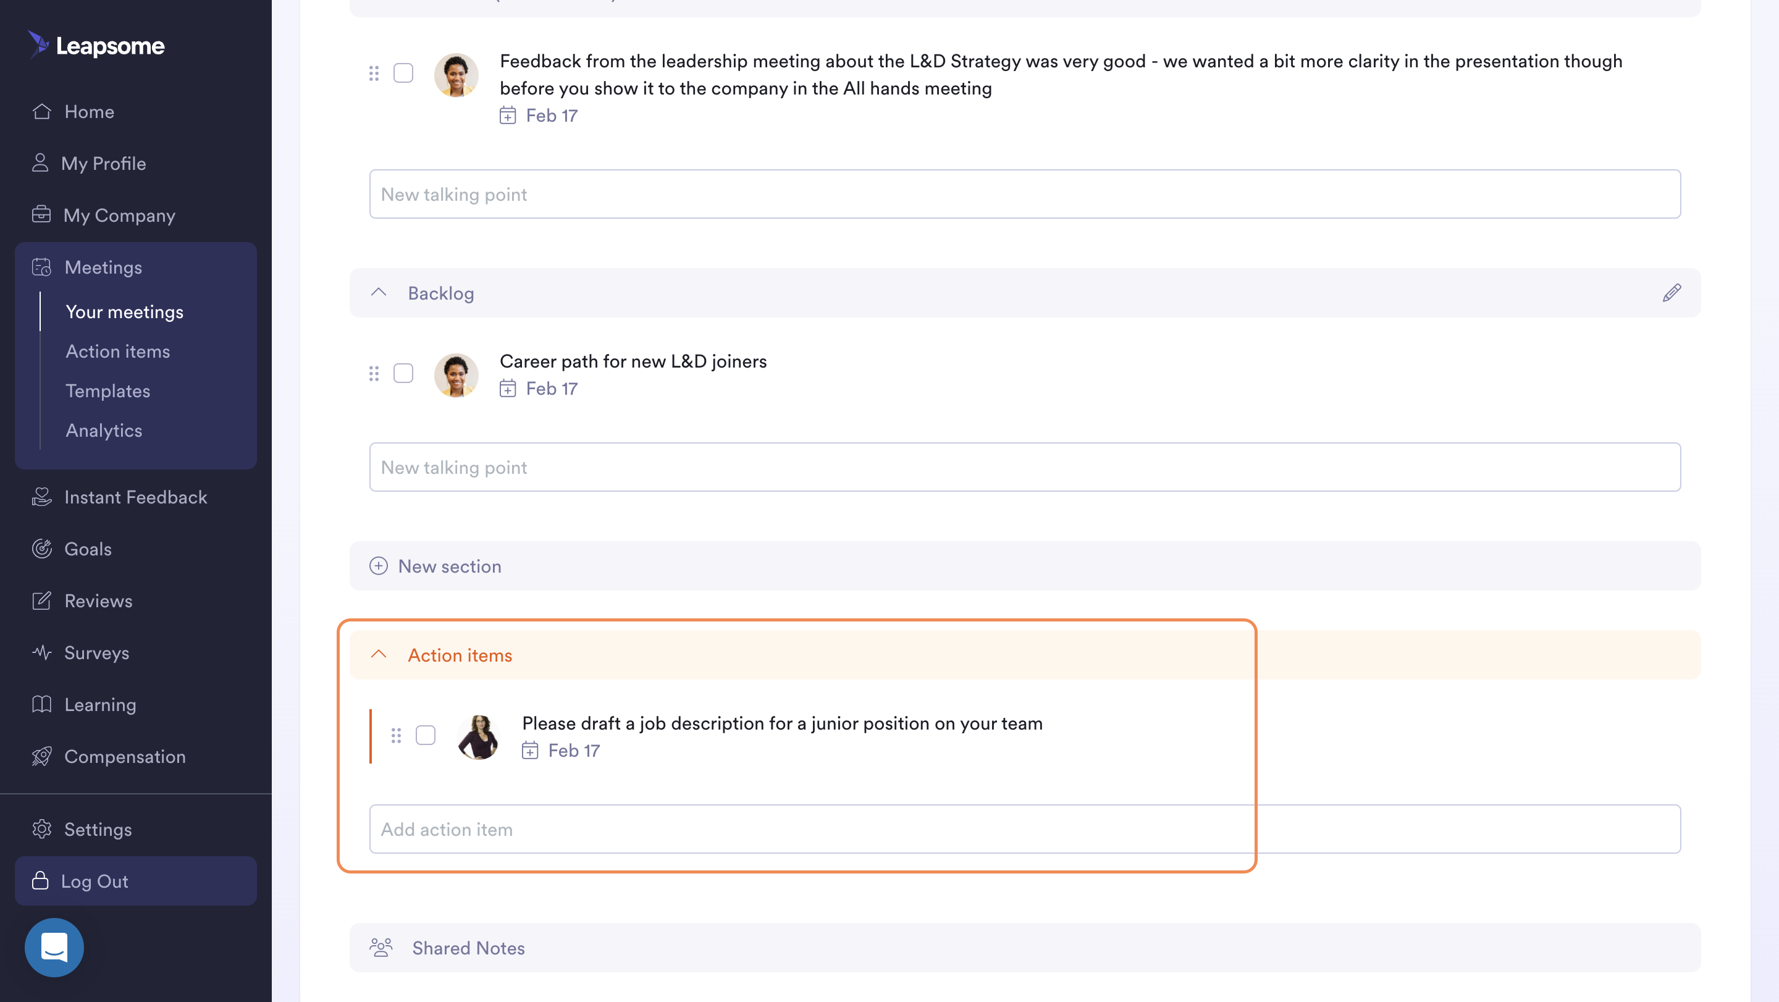
Task: Click the Leapsome logo
Action: point(97,46)
